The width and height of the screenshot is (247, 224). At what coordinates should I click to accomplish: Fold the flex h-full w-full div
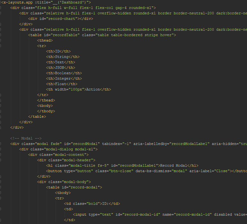(1, 8)
